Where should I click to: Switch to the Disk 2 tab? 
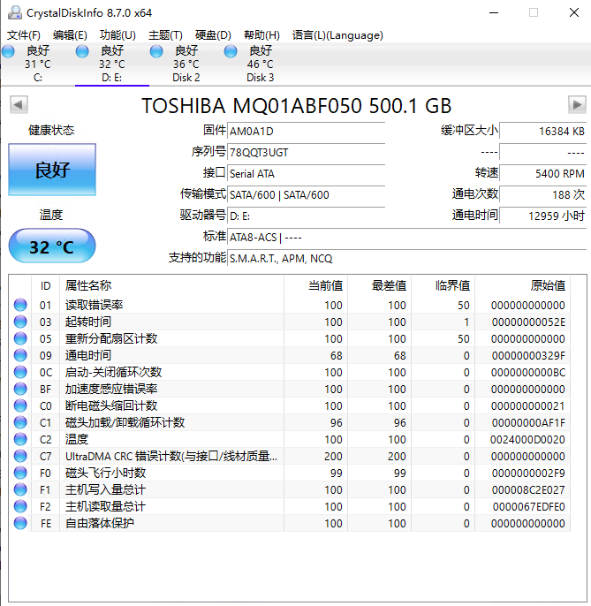(186, 64)
